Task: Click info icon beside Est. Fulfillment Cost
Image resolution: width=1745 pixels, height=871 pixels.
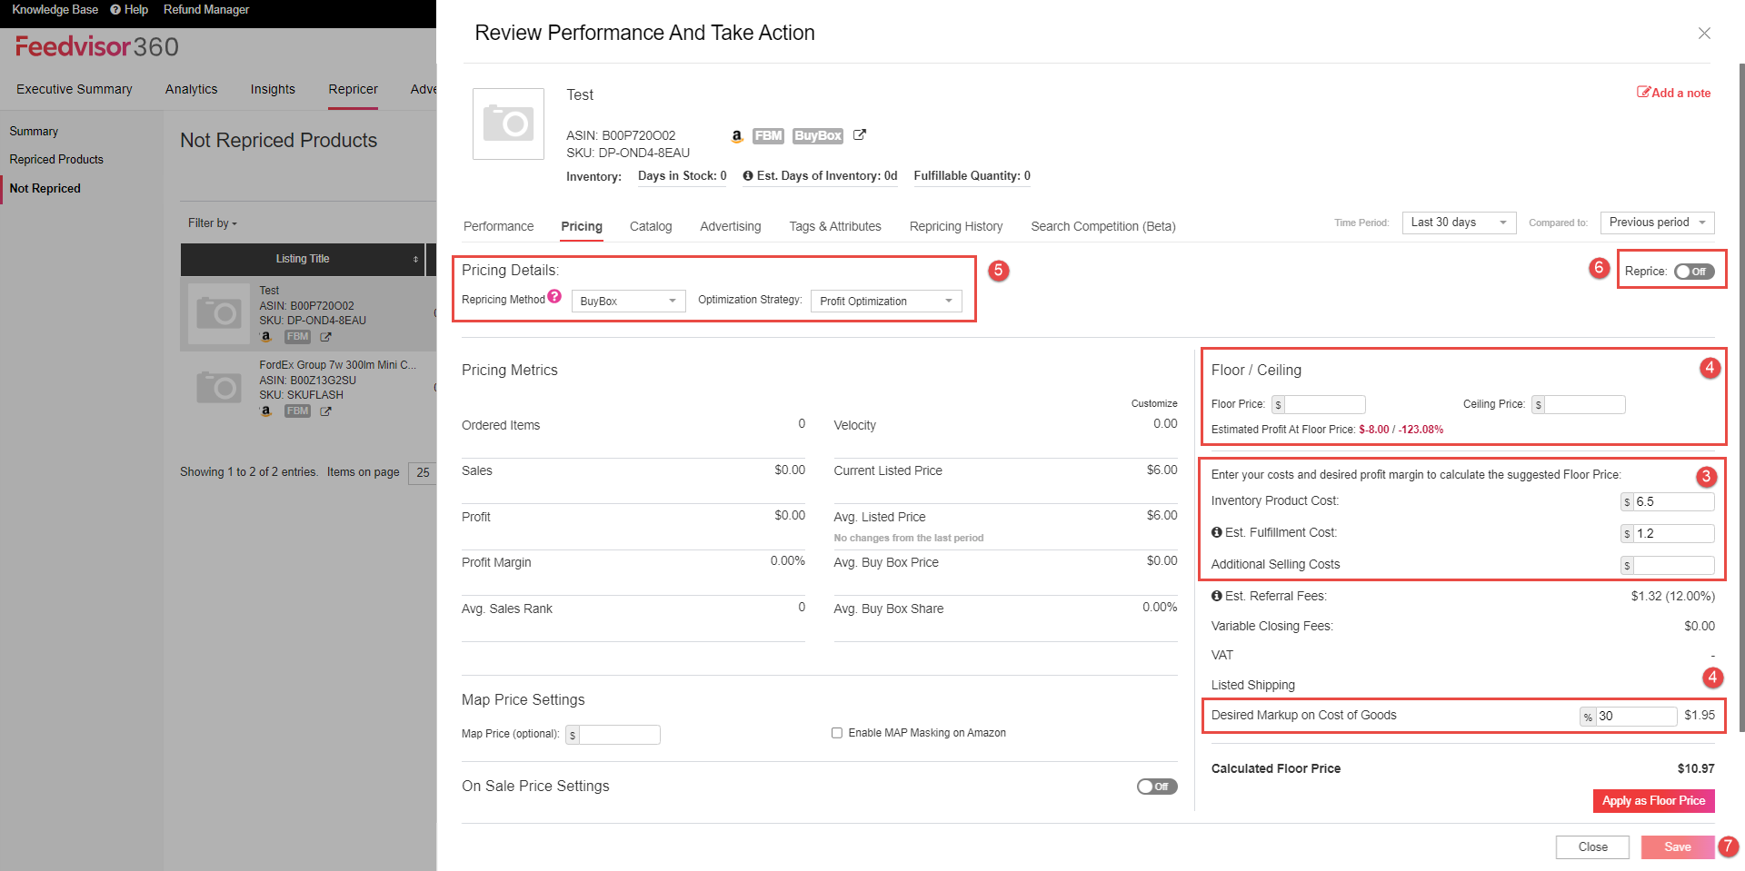Action: click(x=1216, y=532)
